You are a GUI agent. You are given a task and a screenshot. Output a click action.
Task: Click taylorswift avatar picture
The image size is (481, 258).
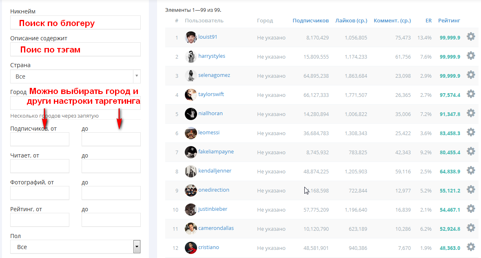click(191, 95)
